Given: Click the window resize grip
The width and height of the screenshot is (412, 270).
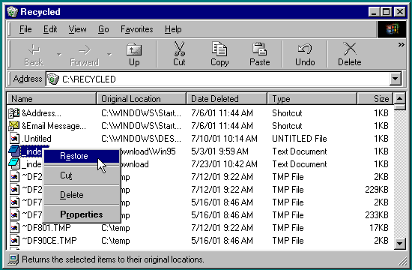Looking at the screenshot, I should click(x=402, y=261).
